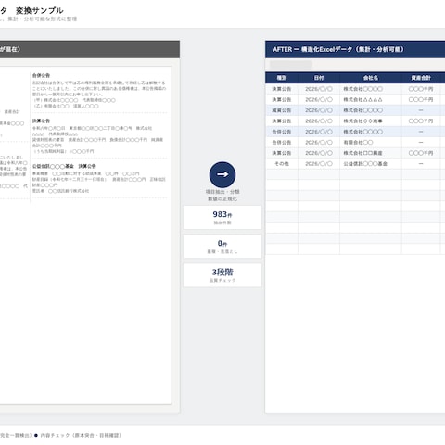
Task: Click the grey bar above the table header
Action: coord(291,65)
